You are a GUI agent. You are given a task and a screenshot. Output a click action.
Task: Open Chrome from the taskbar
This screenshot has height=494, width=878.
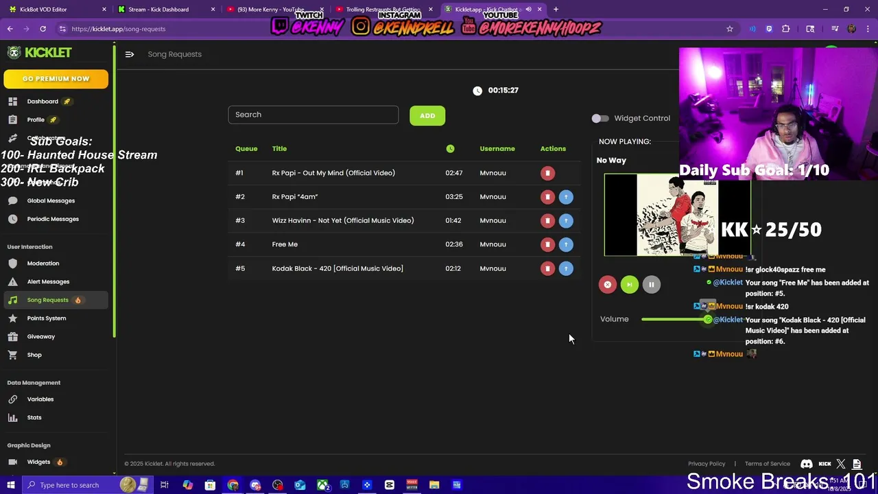click(233, 485)
